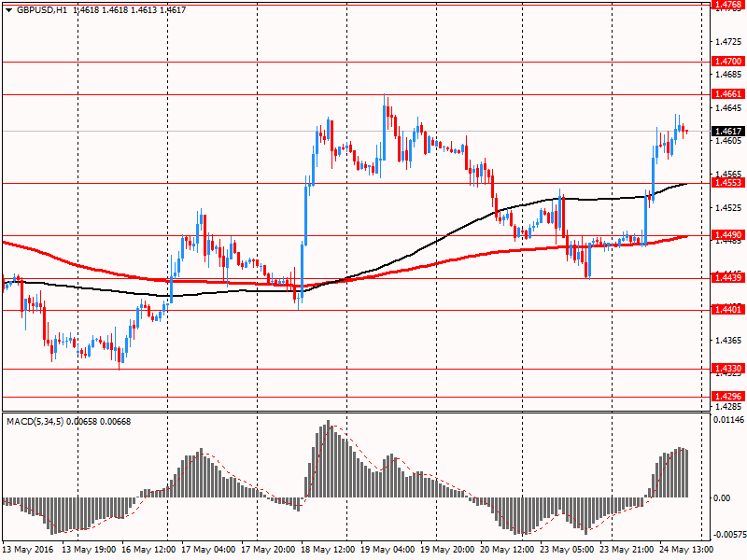
Task: Click the 13 May 2016 time label
Action: [28, 550]
